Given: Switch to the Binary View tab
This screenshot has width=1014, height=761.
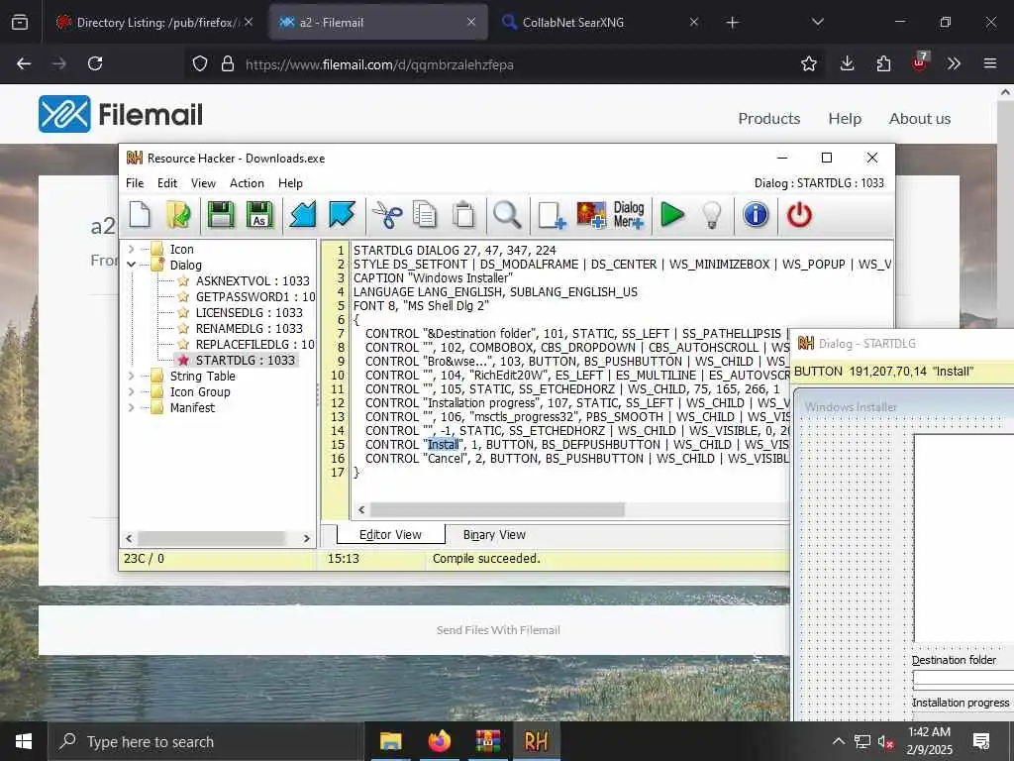Looking at the screenshot, I should click(x=494, y=535).
